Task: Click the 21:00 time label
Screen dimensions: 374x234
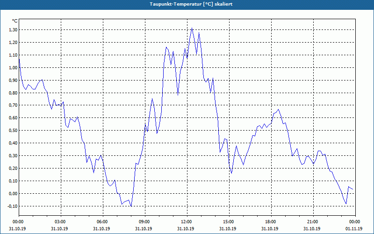Action: [313, 222]
